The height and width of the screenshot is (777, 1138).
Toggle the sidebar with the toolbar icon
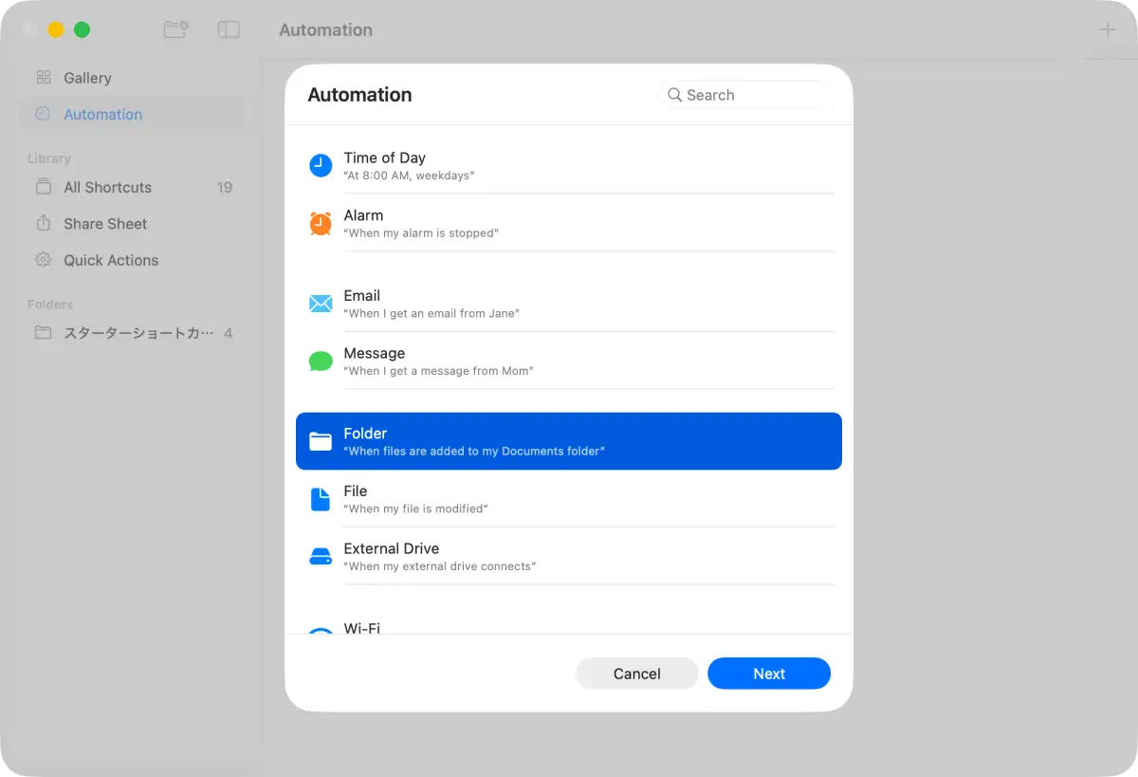coord(229,30)
